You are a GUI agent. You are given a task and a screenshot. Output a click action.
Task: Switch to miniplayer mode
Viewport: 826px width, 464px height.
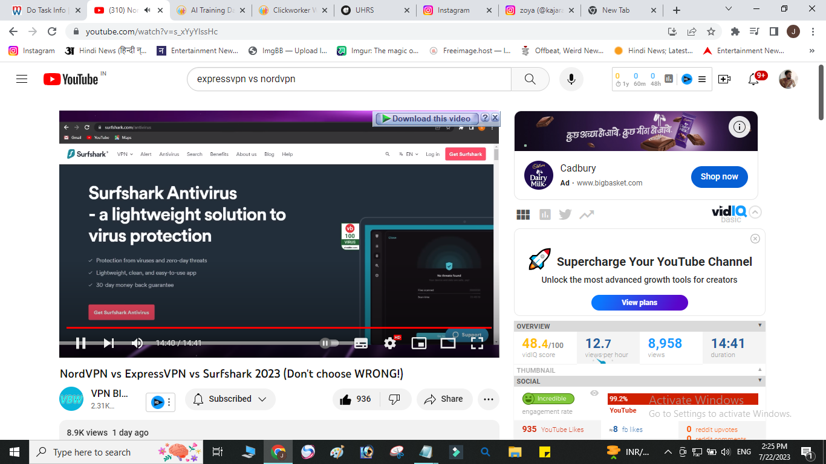[419, 343]
